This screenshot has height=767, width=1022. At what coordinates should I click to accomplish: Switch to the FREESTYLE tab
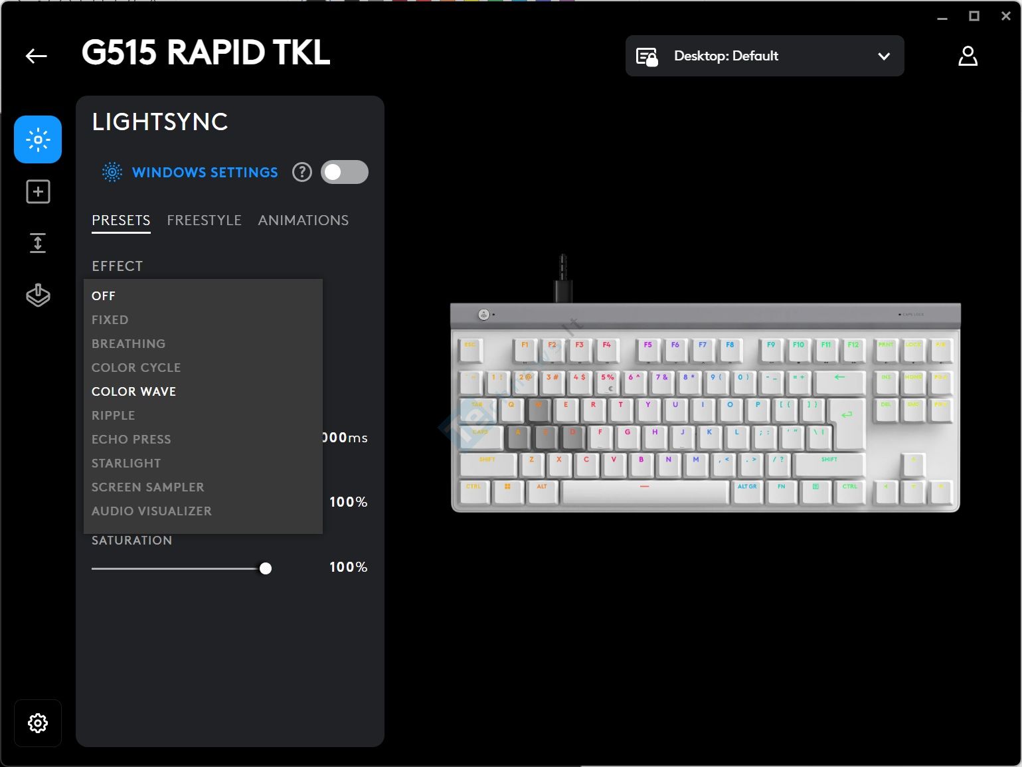[204, 220]
